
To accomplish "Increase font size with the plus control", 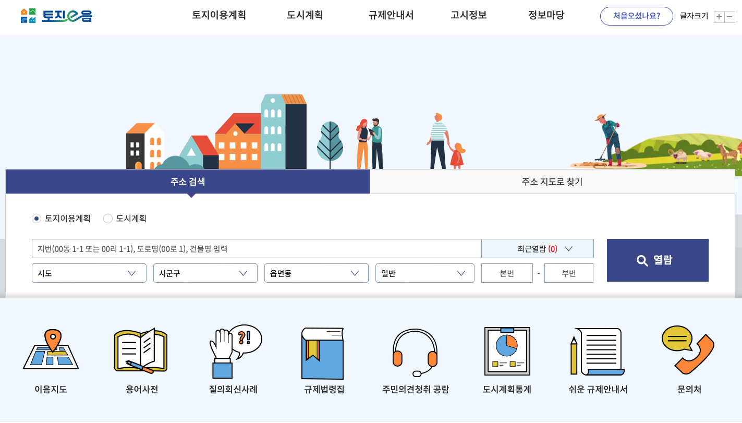I will point(719,17).
